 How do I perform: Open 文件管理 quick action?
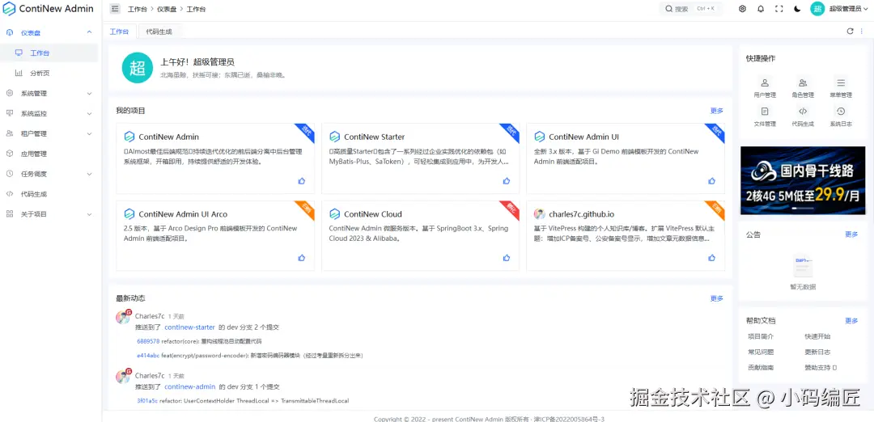click(765, 117)
